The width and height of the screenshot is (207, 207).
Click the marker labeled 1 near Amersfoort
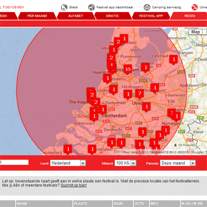pyautogui.click(x=155, y=88)
